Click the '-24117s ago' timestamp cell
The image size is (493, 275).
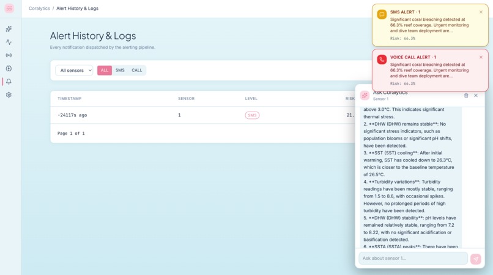[72, 115]
